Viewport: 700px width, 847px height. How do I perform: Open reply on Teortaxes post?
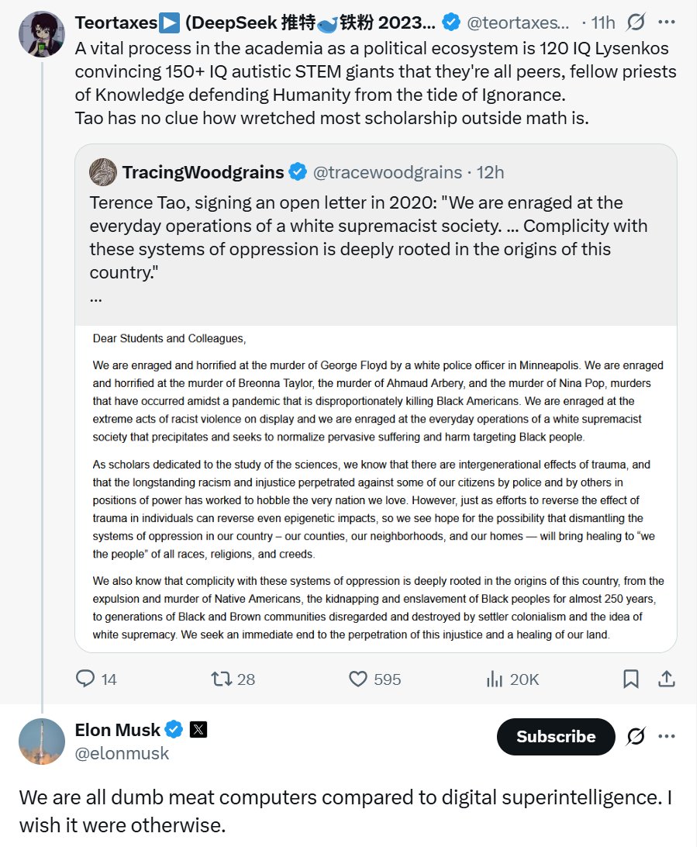pyautogui.click(x=95, y=679)
